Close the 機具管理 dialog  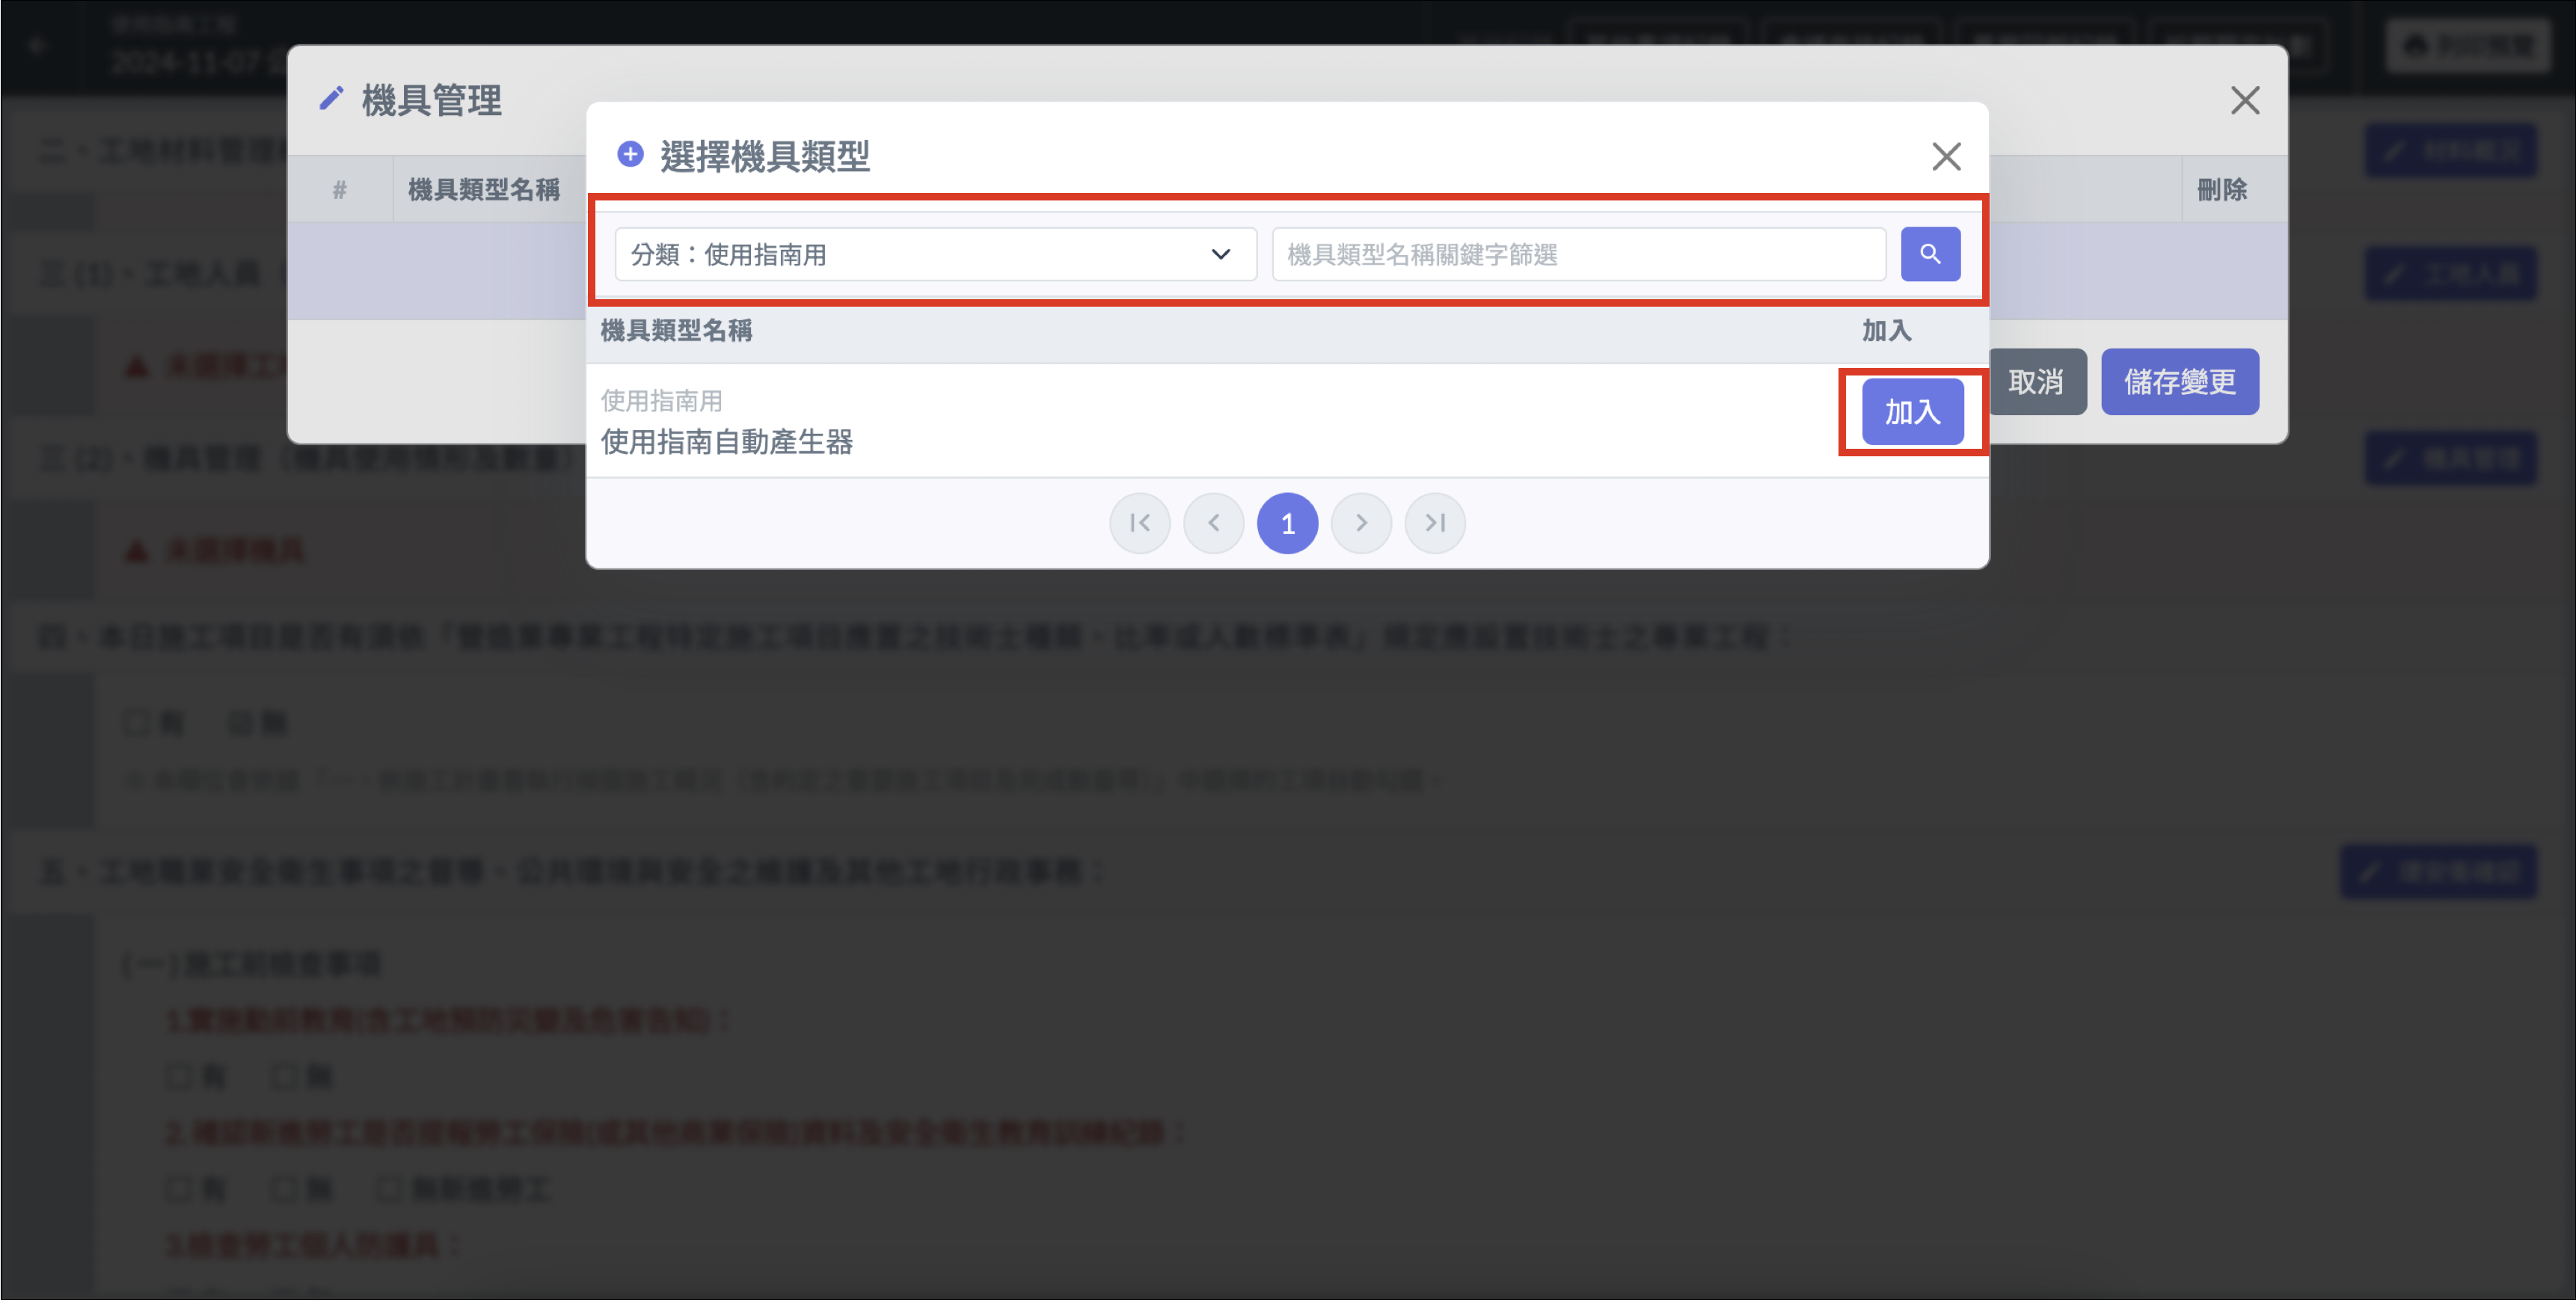(x=2244, y=100)
